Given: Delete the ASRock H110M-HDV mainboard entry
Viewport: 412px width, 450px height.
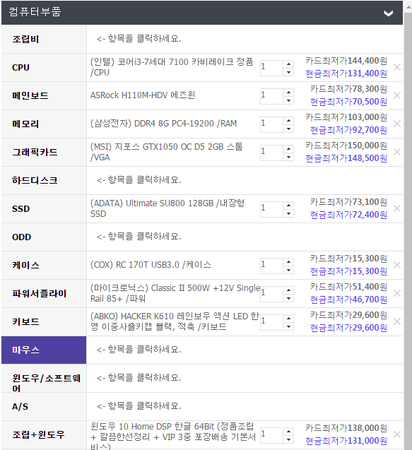Looking at the screenshot, I should pyautogui.click(x=397, y=95).
